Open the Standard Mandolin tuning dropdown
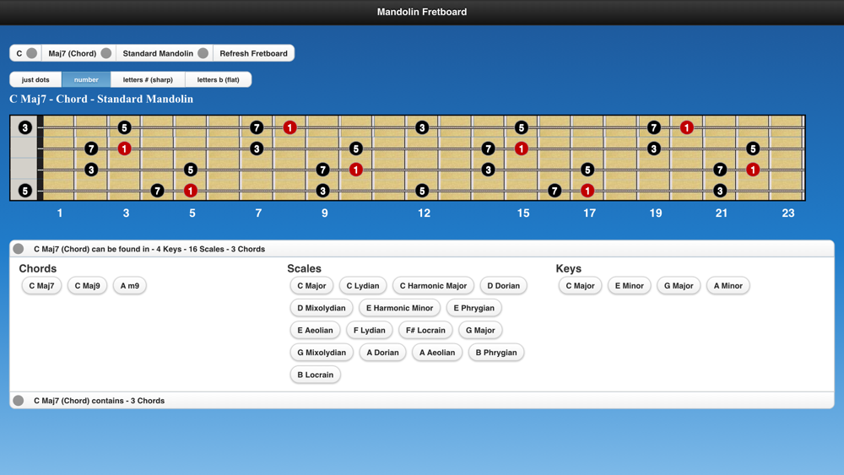Viewport: 844px width, 475px height. (165, 53)
